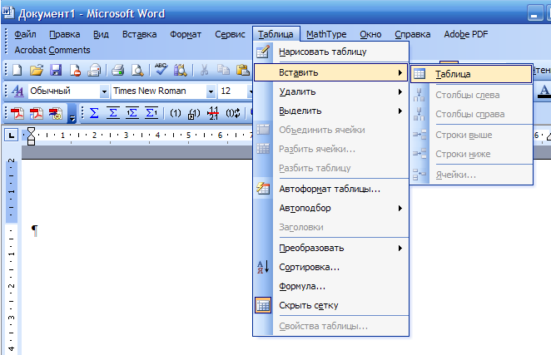Screen dimensions: 551x355
Task: Open Print Preview magnifier page icon
Action: click(137, 70)
